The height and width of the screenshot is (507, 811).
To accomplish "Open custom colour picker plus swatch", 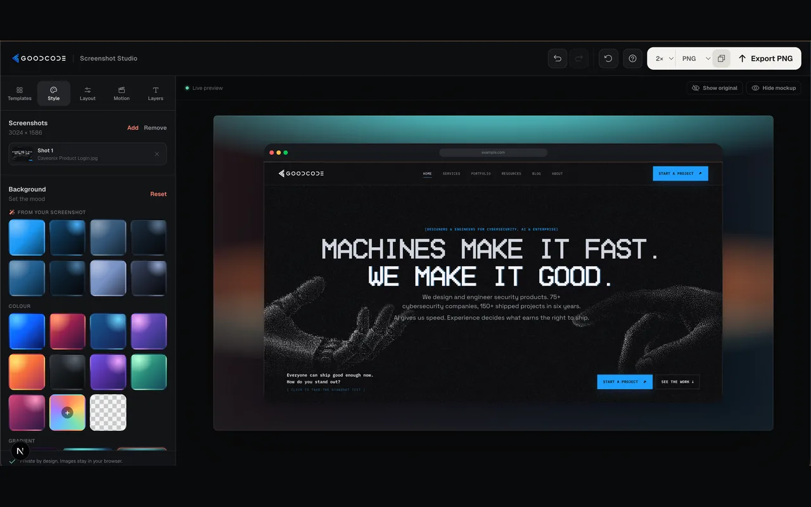I will (x=67, y=413).
